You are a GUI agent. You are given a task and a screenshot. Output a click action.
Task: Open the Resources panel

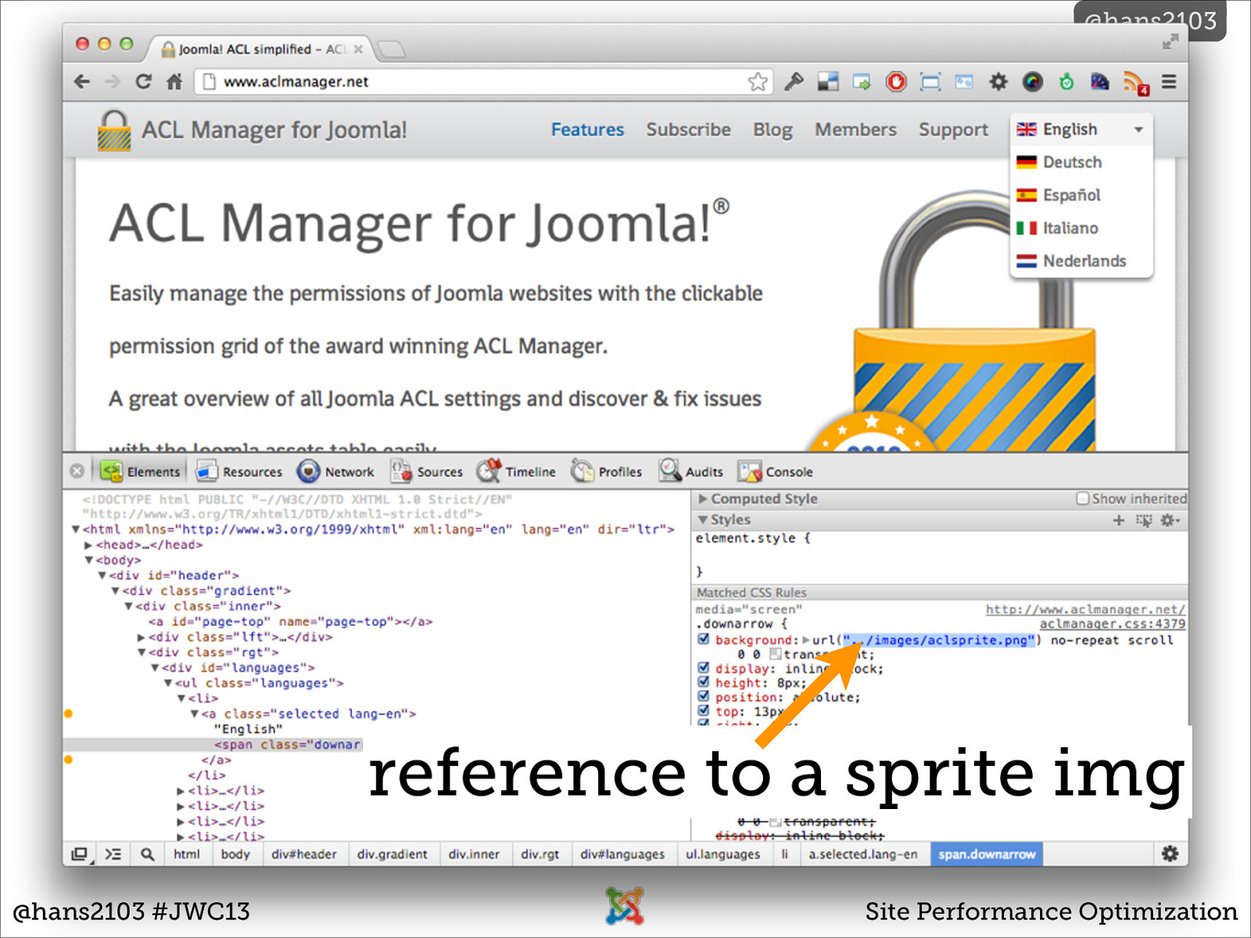tap(239, 471)
